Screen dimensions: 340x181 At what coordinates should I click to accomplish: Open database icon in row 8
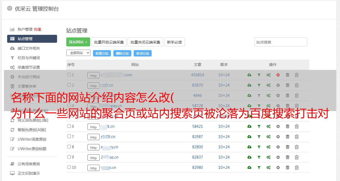click(x=287, y=147)
